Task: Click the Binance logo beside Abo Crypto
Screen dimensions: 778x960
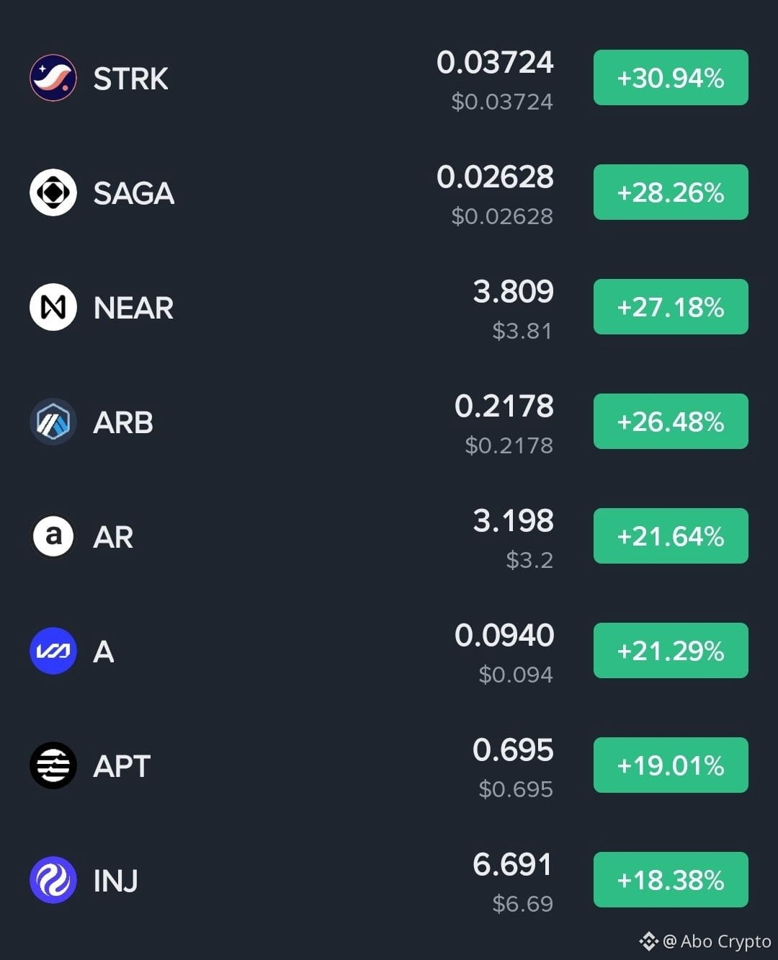Action: coord(648,941)
